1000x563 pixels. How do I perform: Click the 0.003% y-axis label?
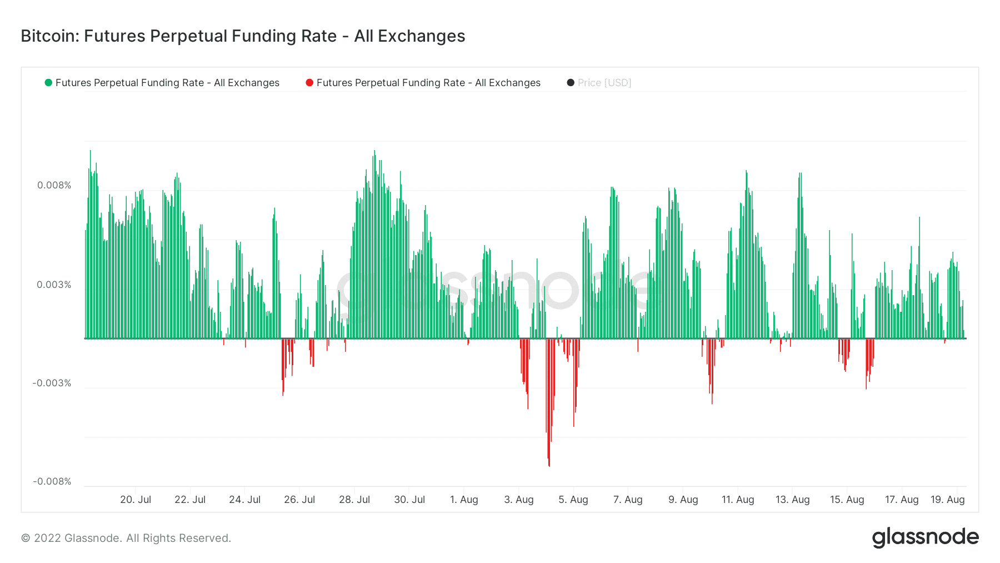click(x=54, y=285)
